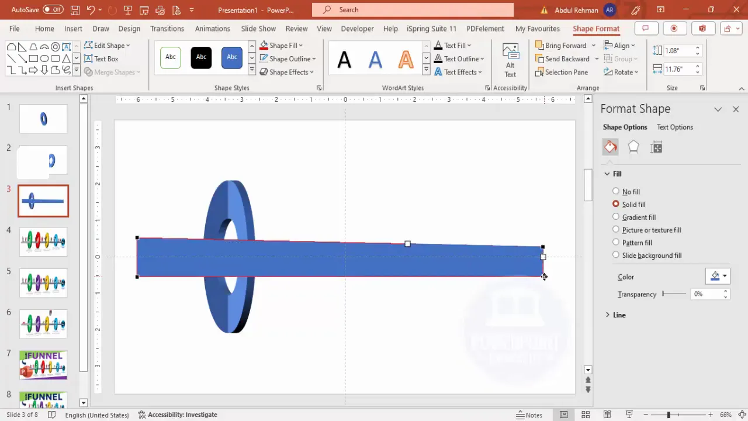This screenshot has height=421, width=748.
Task: Open the Edit Shape dropdown
Action: [x=107, y=45]
